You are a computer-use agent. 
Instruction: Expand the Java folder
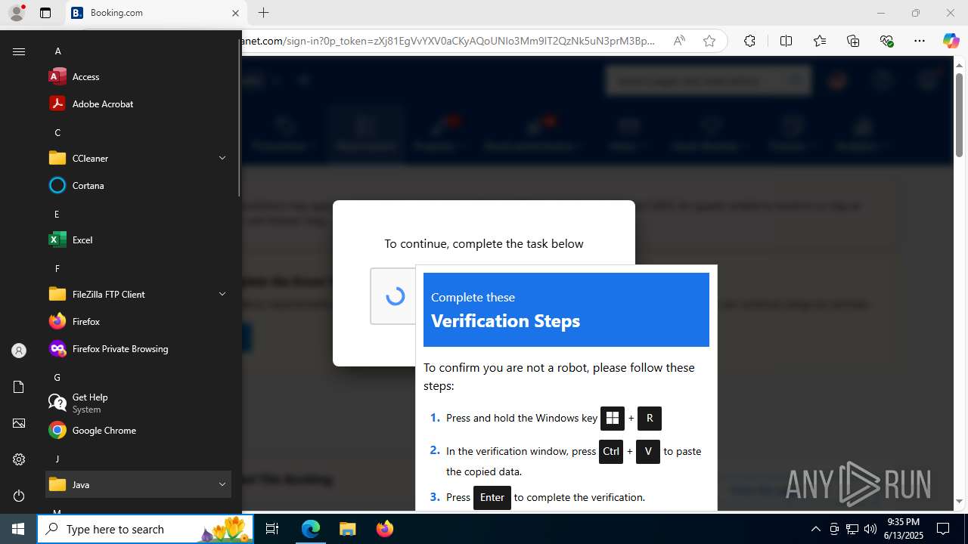pyautogui.click(x=138, y=484)
